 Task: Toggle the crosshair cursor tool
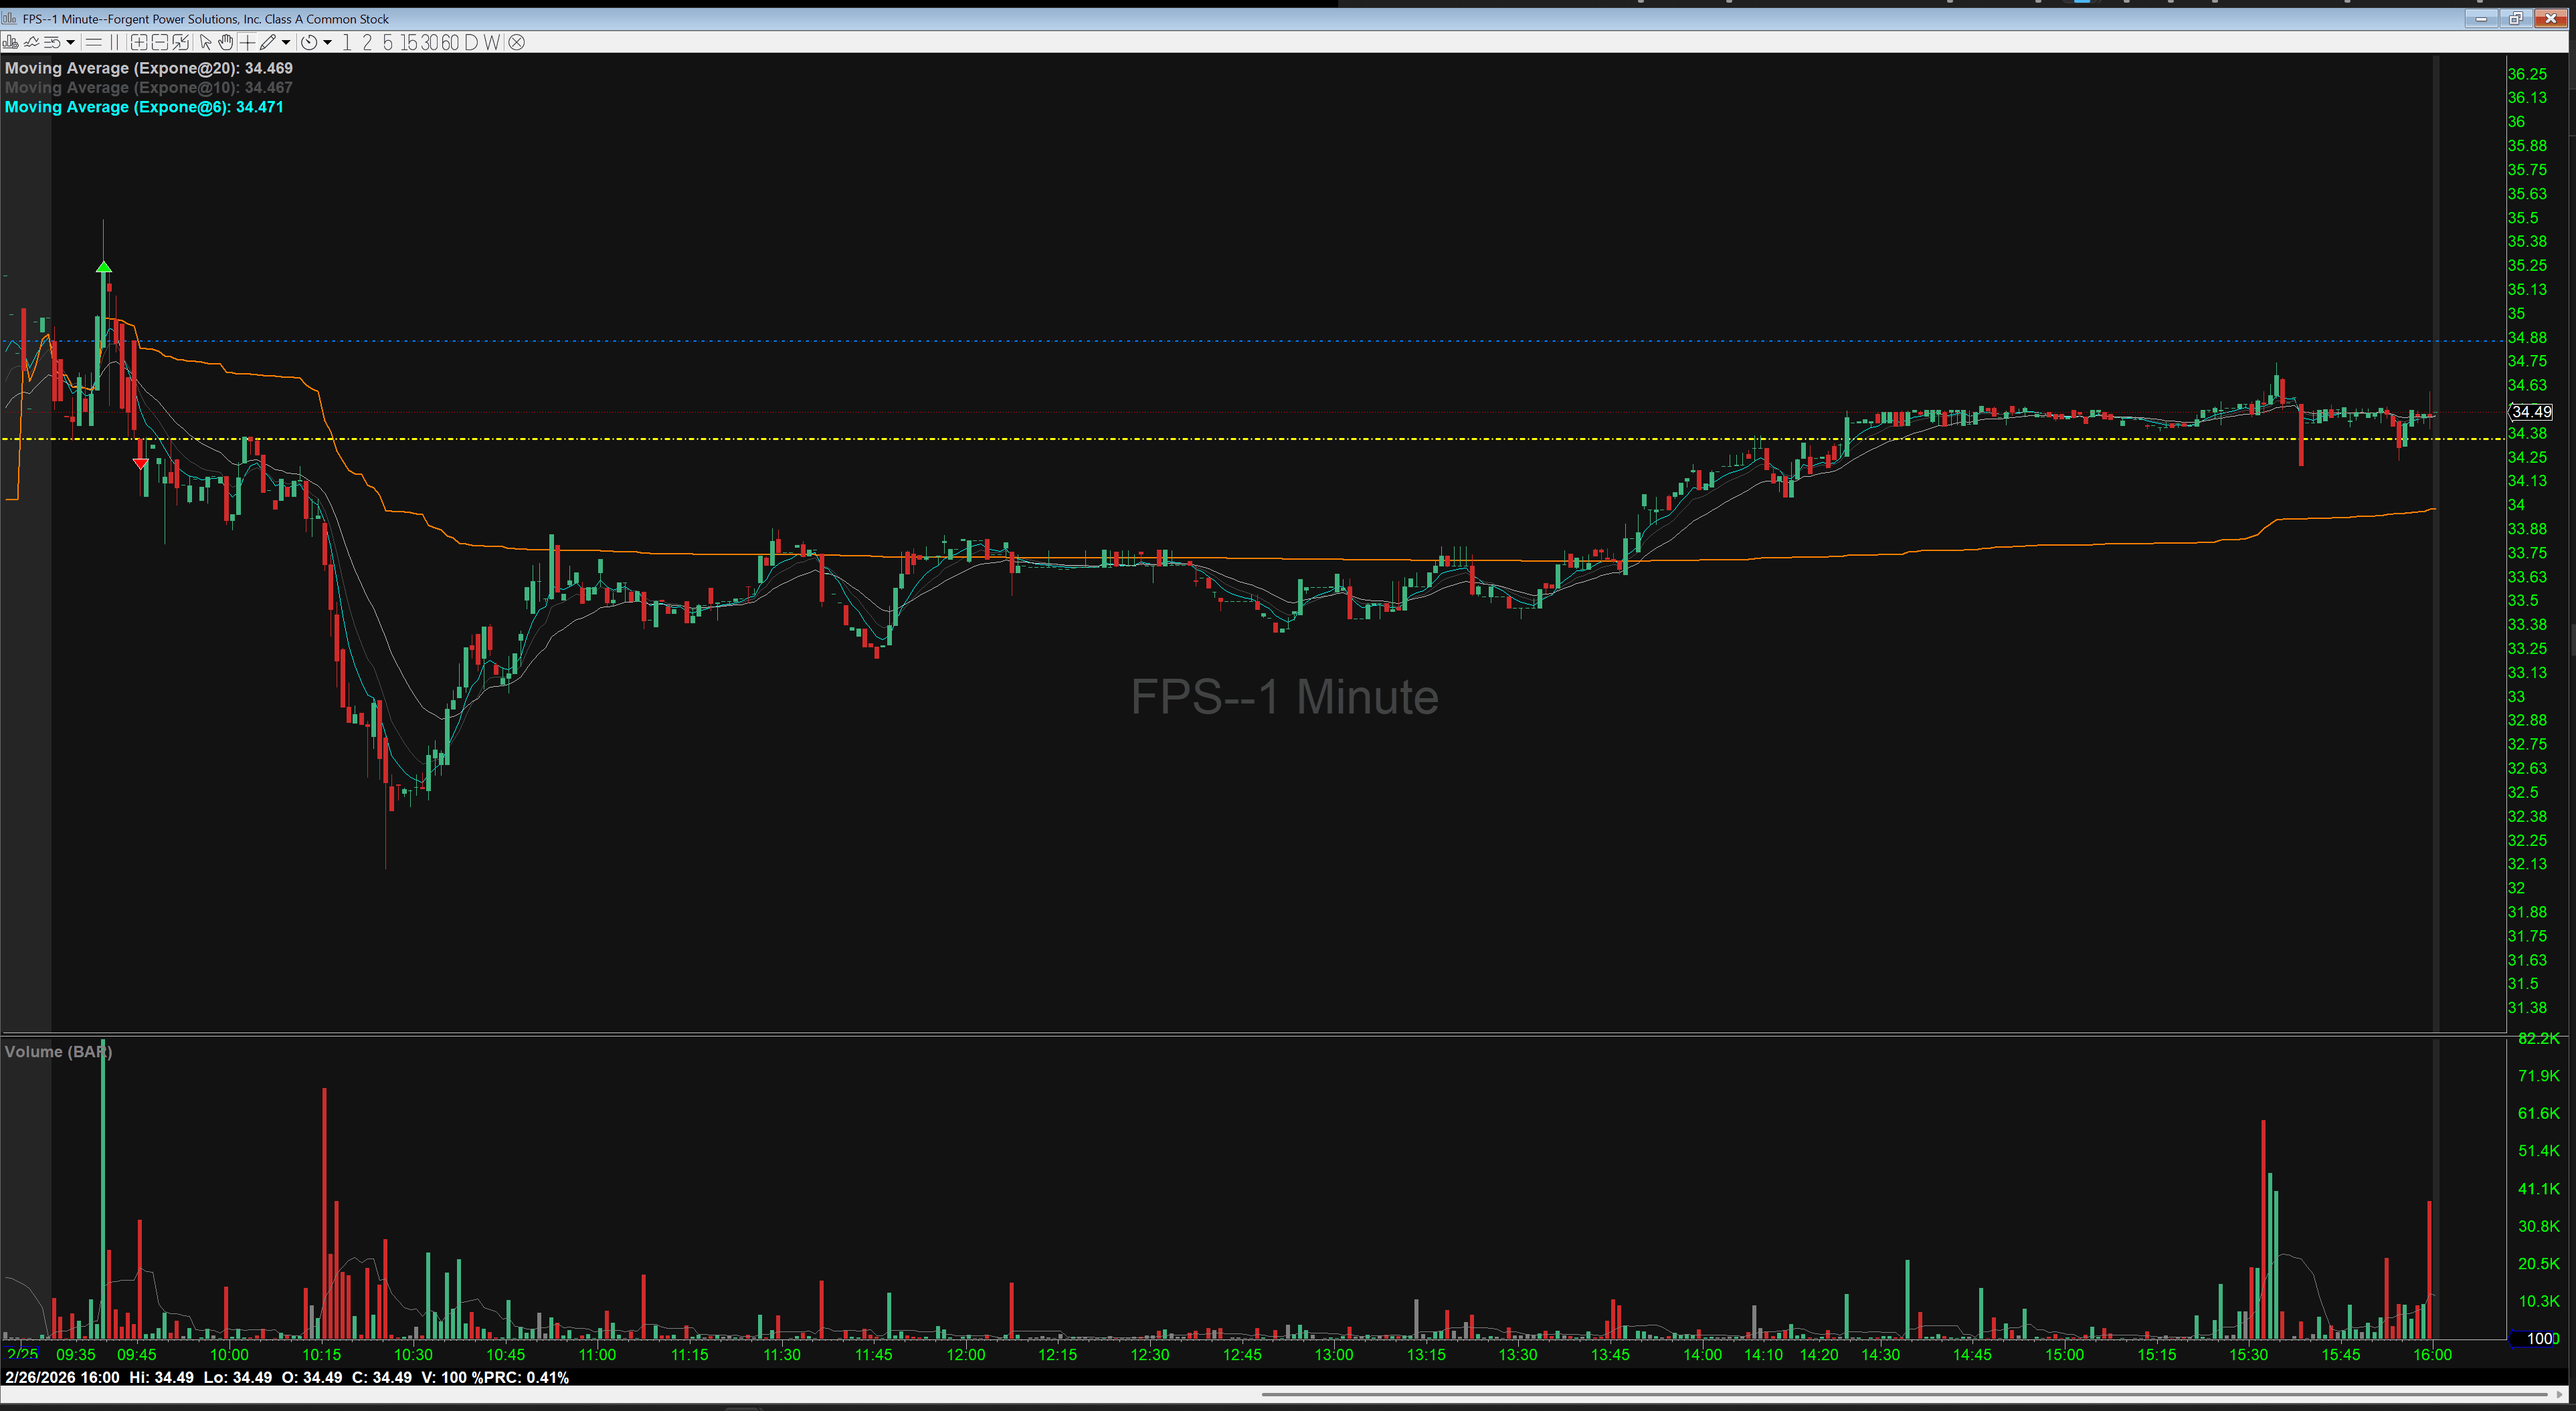pos(247,42)
